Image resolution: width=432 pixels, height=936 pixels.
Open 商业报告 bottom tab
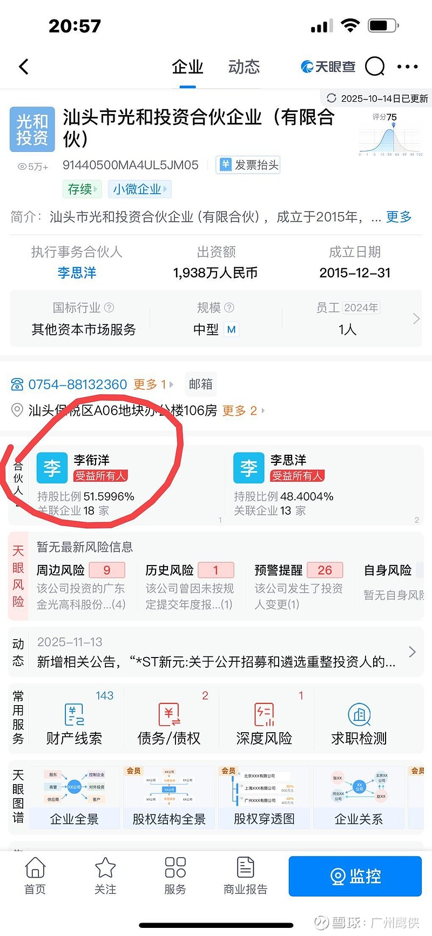click(246, 876)
